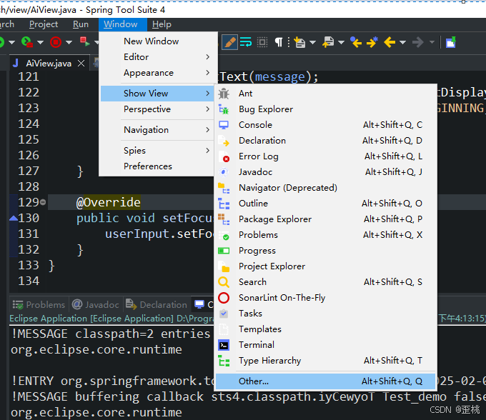Click the red Terminate stop button
The image size is (486, 420).
[56, 42]
